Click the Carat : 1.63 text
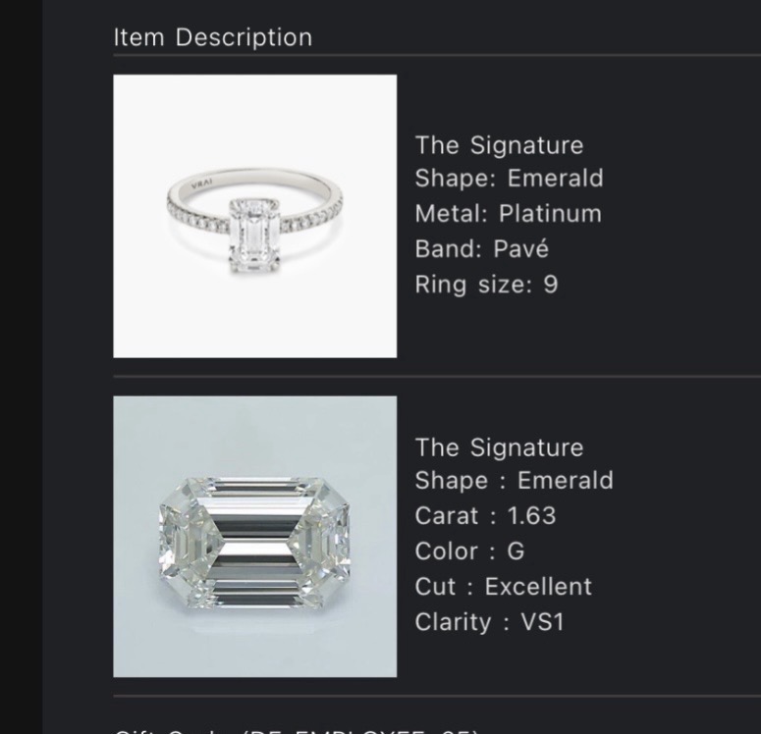761x734 pixels. pos(485,516)
